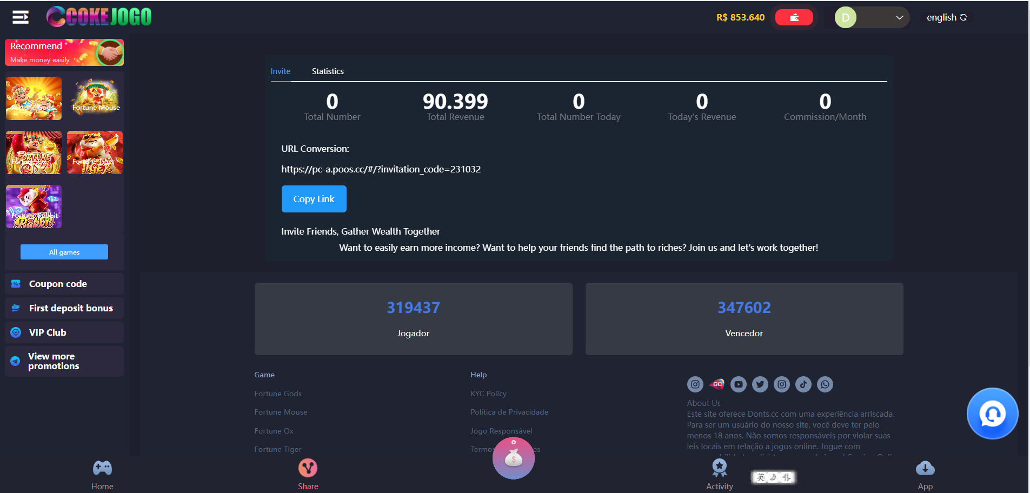Click the red wallet deposit icon
The height and width of the screenshot is (493, 1030).
click(x=794, y=17)
